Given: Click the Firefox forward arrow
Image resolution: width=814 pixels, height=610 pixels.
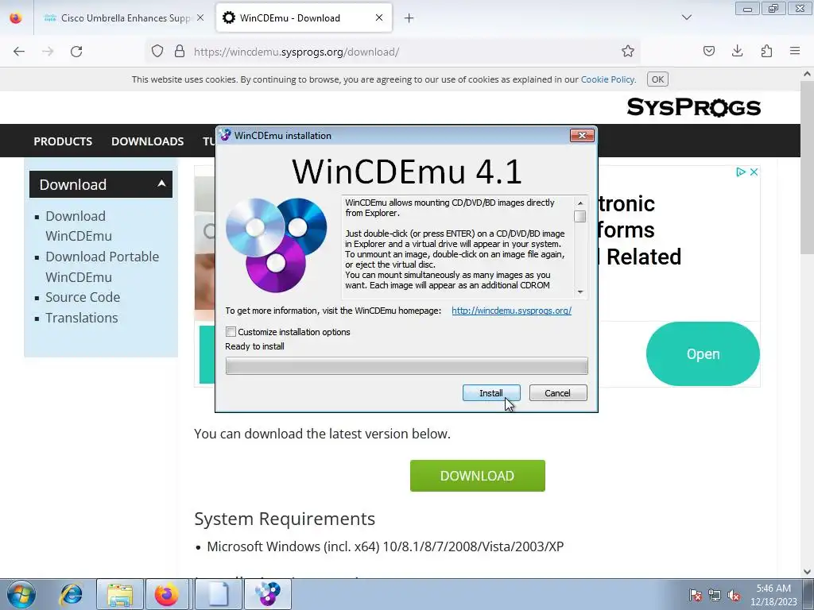Looking at the screenshot, I should tap(48, 52).
